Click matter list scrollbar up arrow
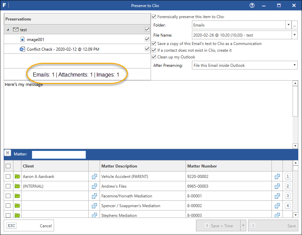The width and height of the screenshot is (302, 235). pyautogui.click(x=295, y=163)
